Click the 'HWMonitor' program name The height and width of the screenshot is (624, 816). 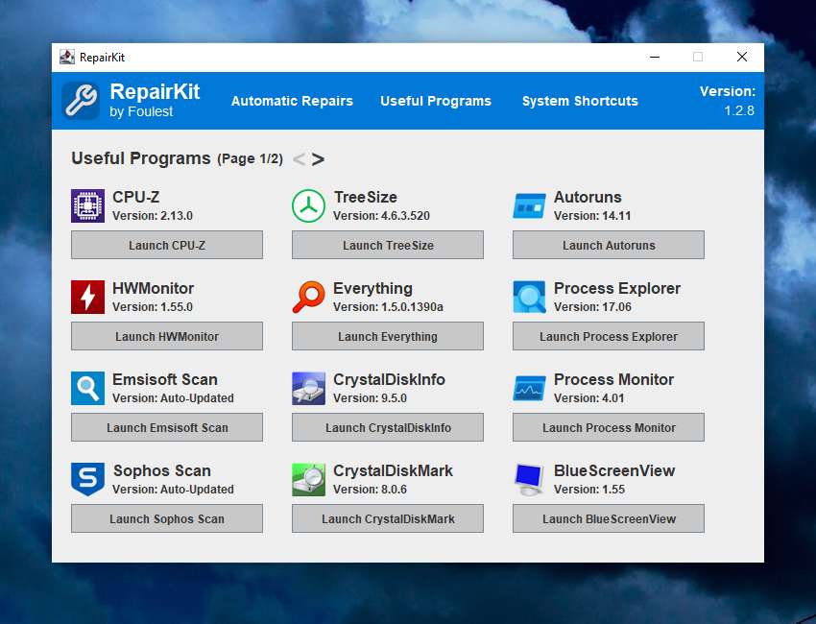tap(153, 288)
